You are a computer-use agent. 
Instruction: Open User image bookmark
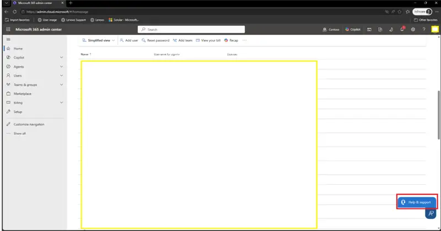(47, 20)
